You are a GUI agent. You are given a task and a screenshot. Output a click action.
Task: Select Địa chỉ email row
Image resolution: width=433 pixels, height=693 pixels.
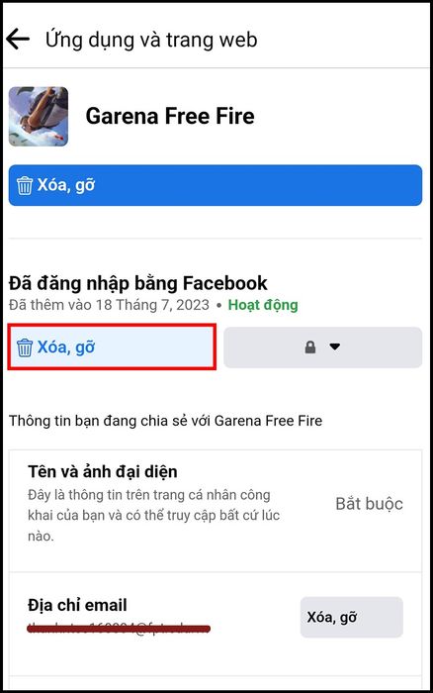point(216,623)
